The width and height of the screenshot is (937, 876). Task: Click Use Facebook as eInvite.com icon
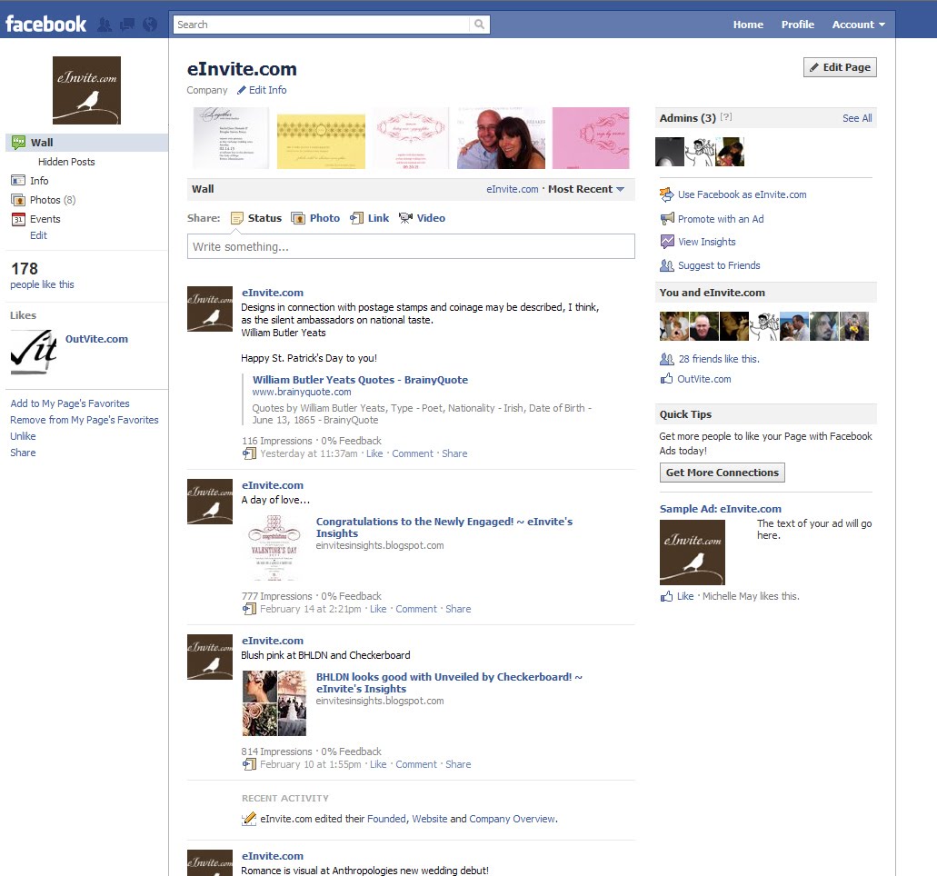pos(666,194)
